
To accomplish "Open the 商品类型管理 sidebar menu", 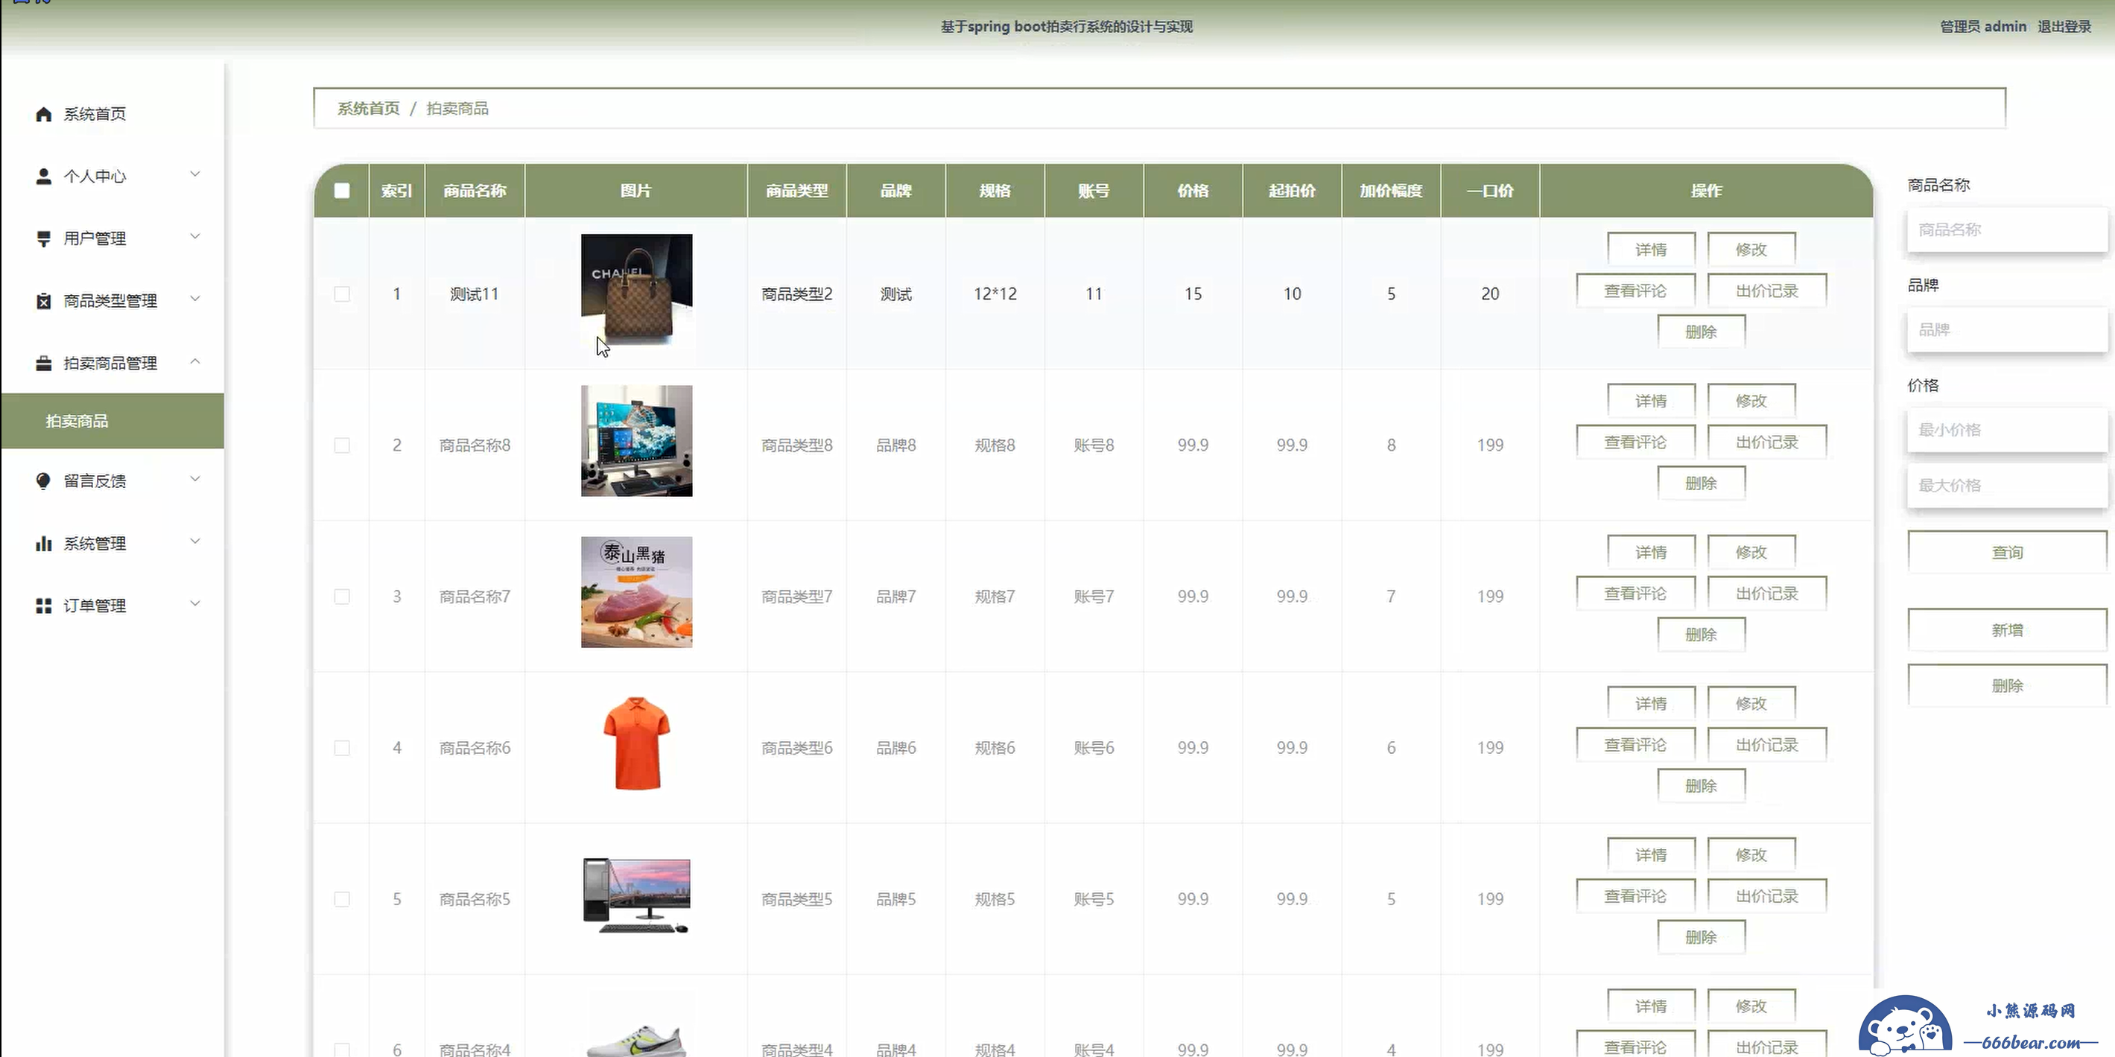I will click(x=112, y=301).
